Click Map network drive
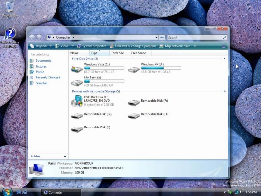This screenshot has width=261, height=196. (175, 46)
